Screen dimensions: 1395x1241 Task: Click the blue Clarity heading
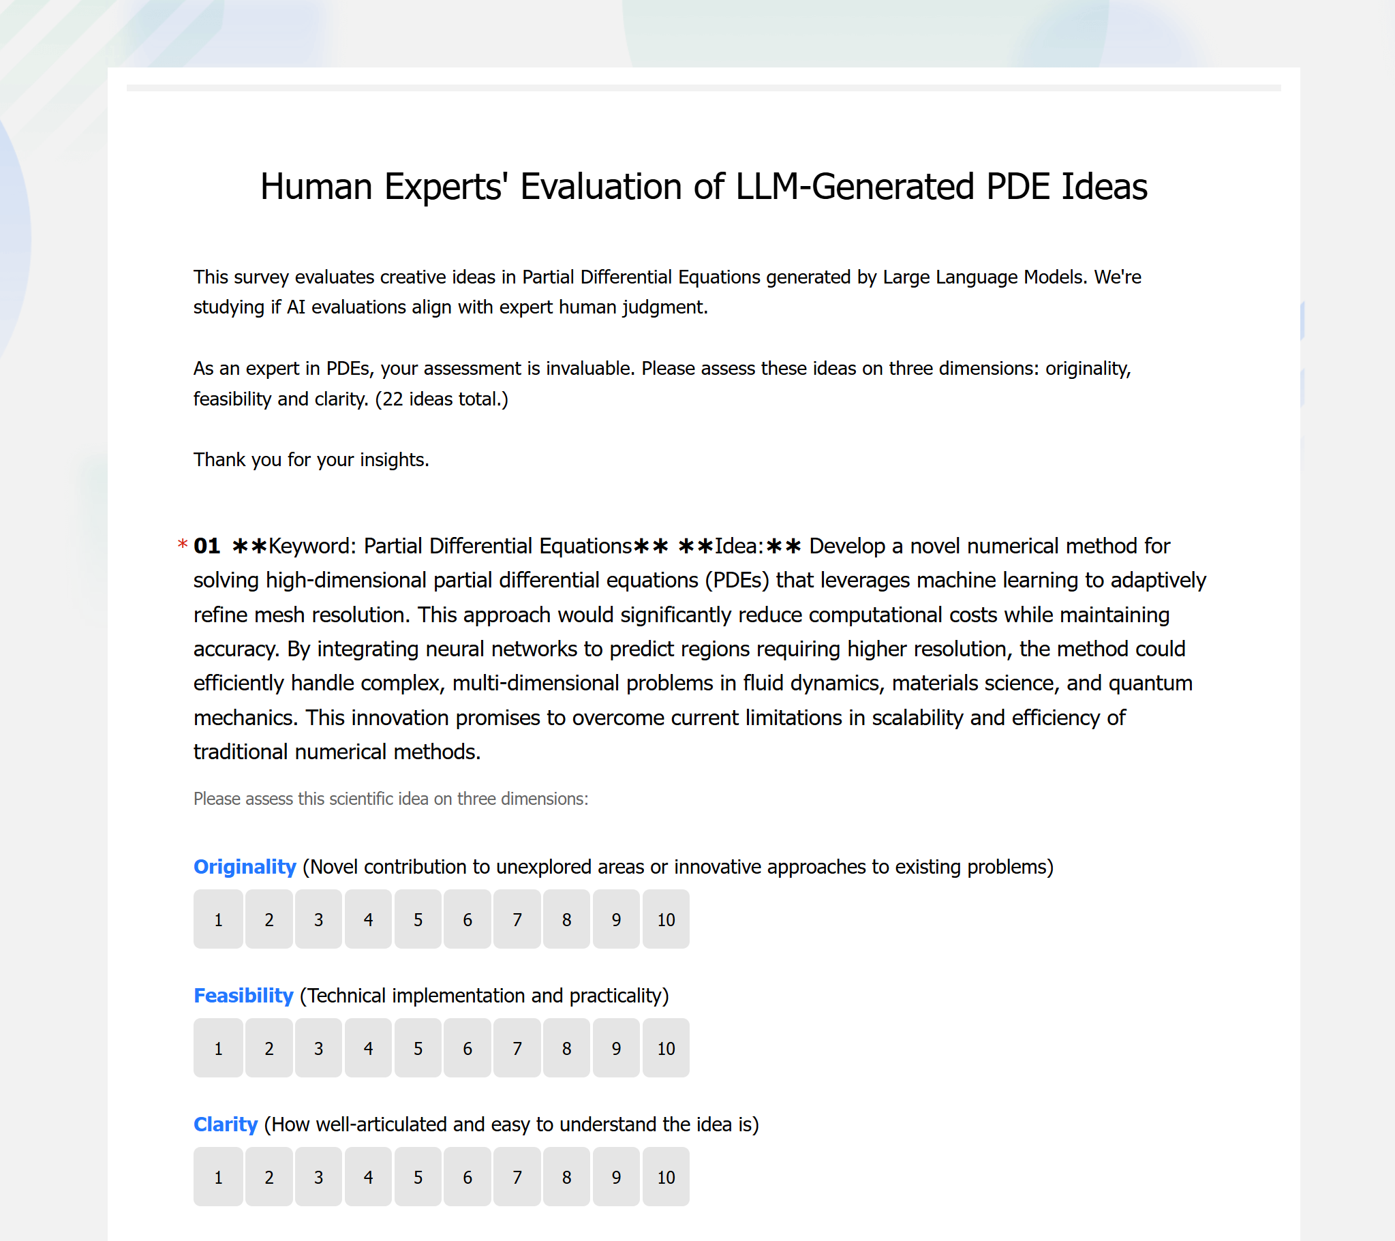click(225, 1124)
